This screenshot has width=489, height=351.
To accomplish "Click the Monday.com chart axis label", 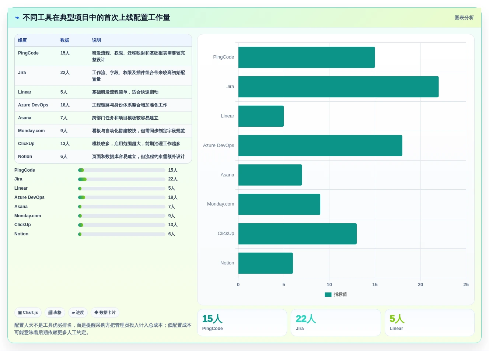I will coord(220,204).
